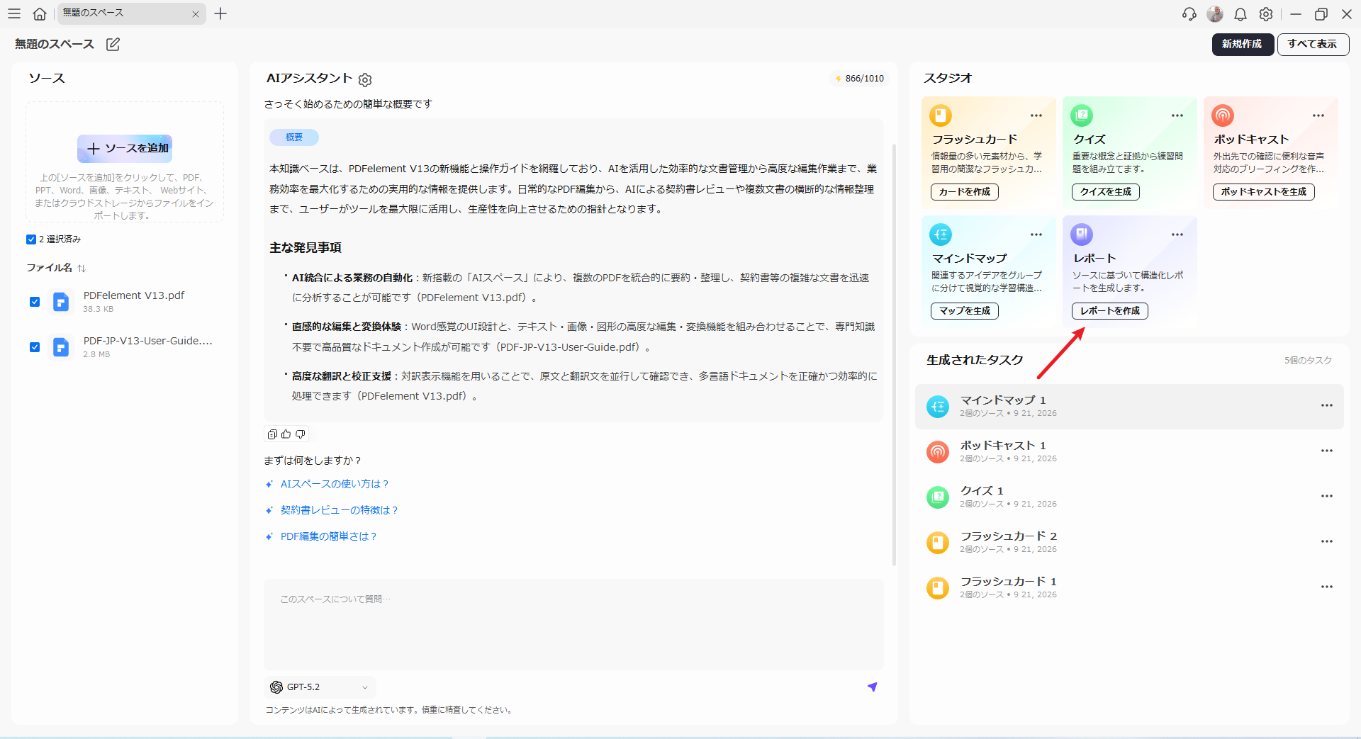Open the GPT-5.2 model dropdown
The height and width of the screenshot is (739, 1361).
point(320,687)
